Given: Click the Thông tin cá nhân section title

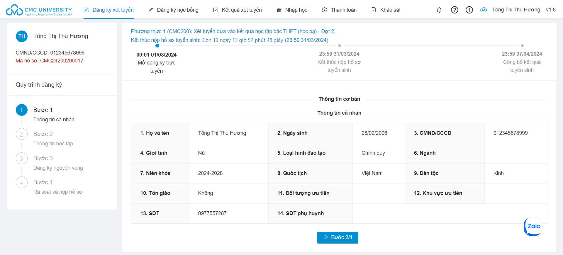Looking at the screenshot, I should click(339, 113).
